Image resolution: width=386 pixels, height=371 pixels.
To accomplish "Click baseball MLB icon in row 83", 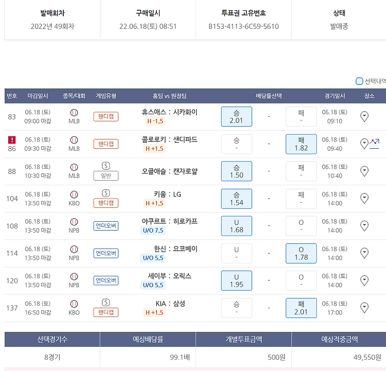I will pyautogui.click(x=74, y=113).
